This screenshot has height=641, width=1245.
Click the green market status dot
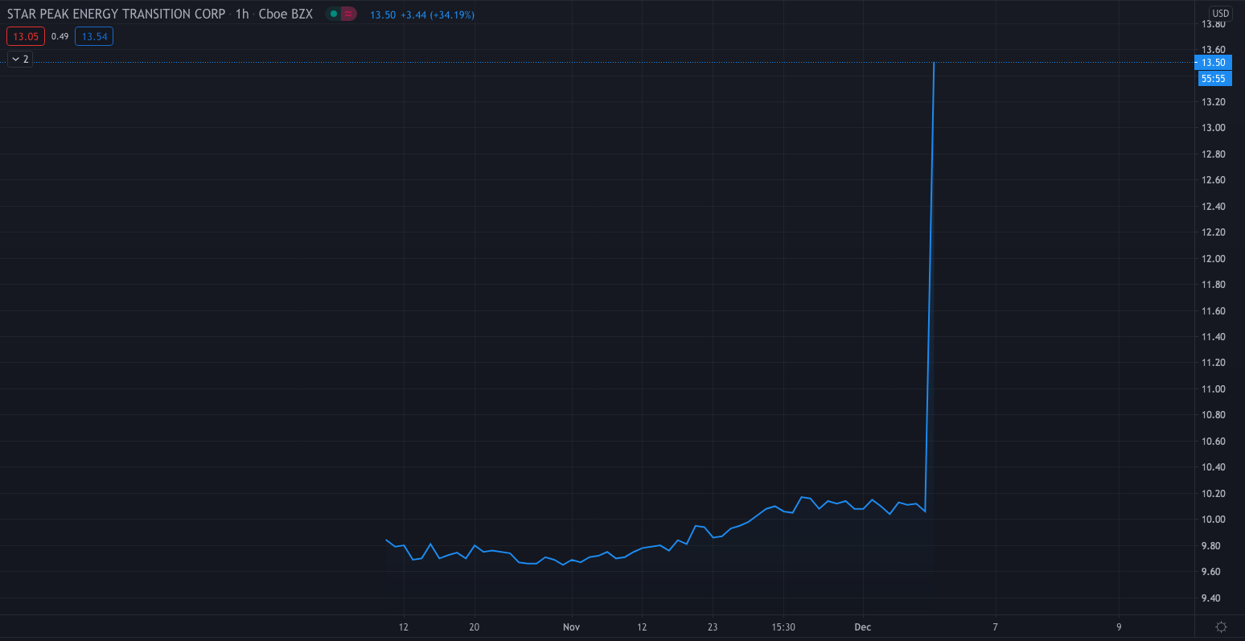click(x=334, y=14)
